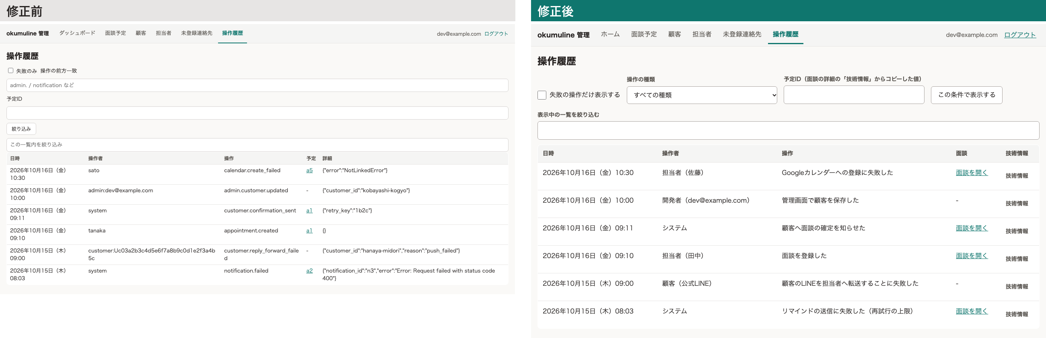
Task: Open a2 link in notification.failed row
Action: 309,271
